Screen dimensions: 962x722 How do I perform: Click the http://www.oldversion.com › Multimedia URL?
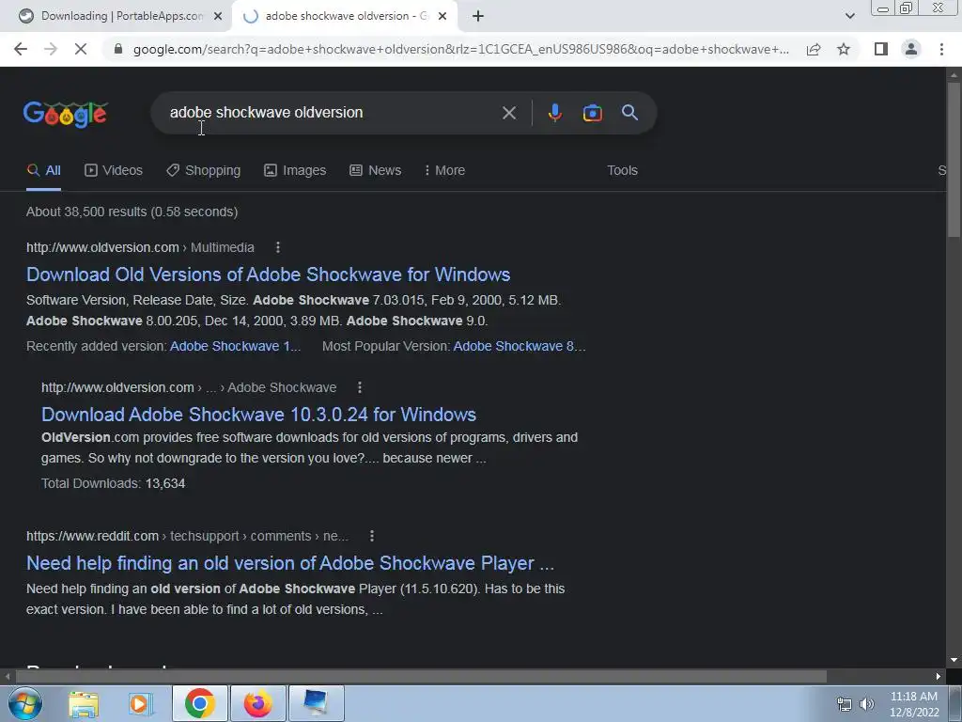[x=140, y=247]
